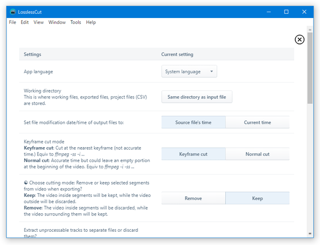Screen dimensions: 320x245
Task: Click the Working directory label
Action: 42,90
